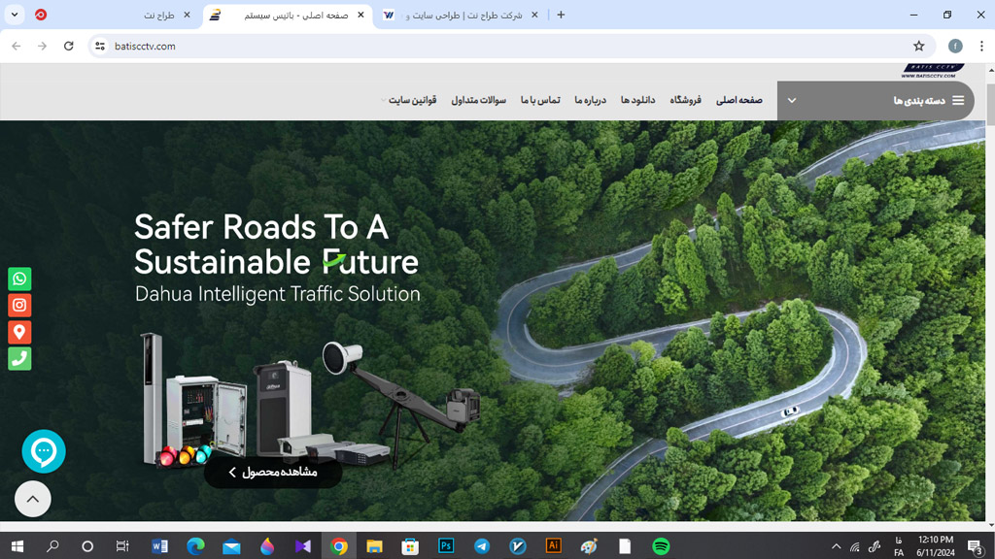Screen dimensions: 995x559
Task: Switch to the طراح نت tab
Action: tap(115, 15)
